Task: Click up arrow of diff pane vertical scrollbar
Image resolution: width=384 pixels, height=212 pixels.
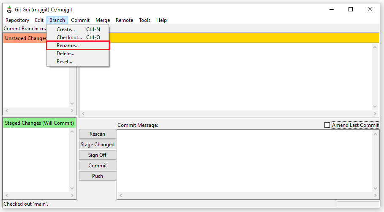Action: tap(375, 47)
